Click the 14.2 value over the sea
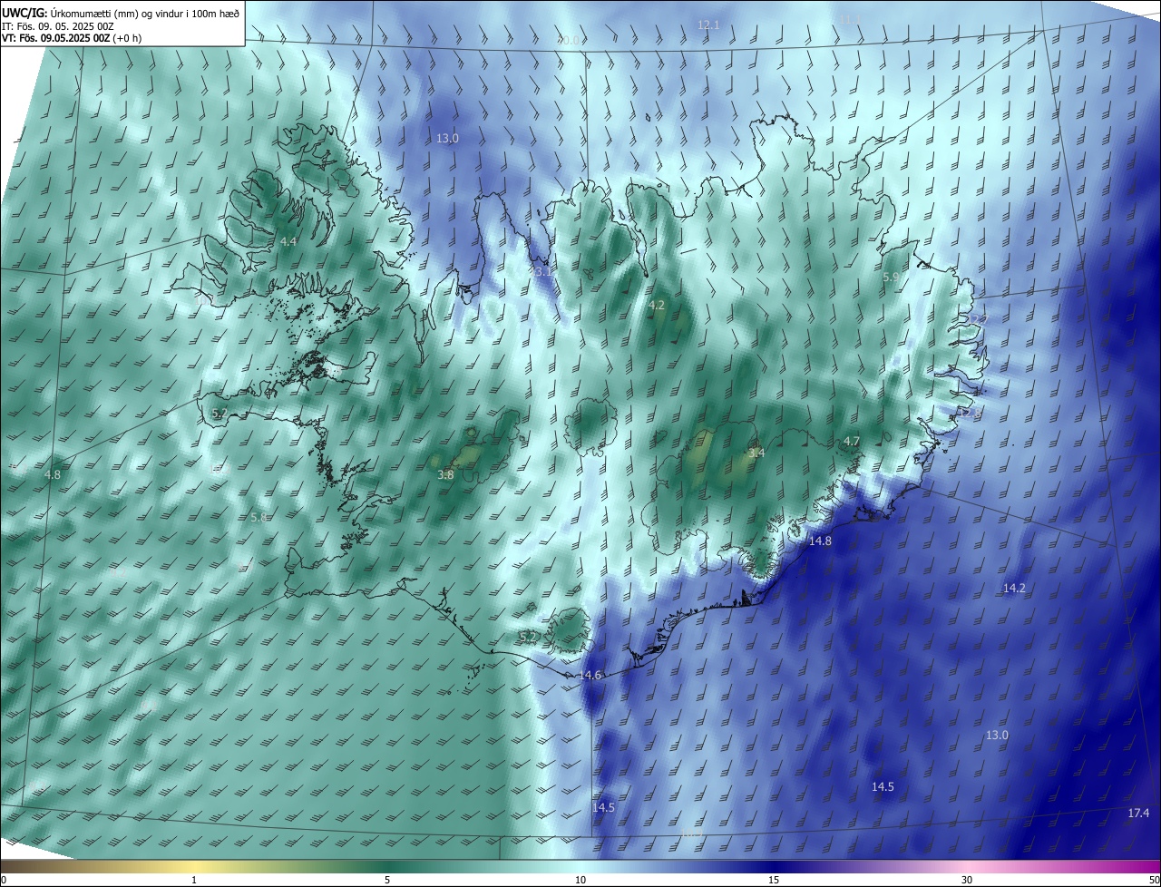This screenshot has width=1161, height=887. click(x=1014, y=588)
